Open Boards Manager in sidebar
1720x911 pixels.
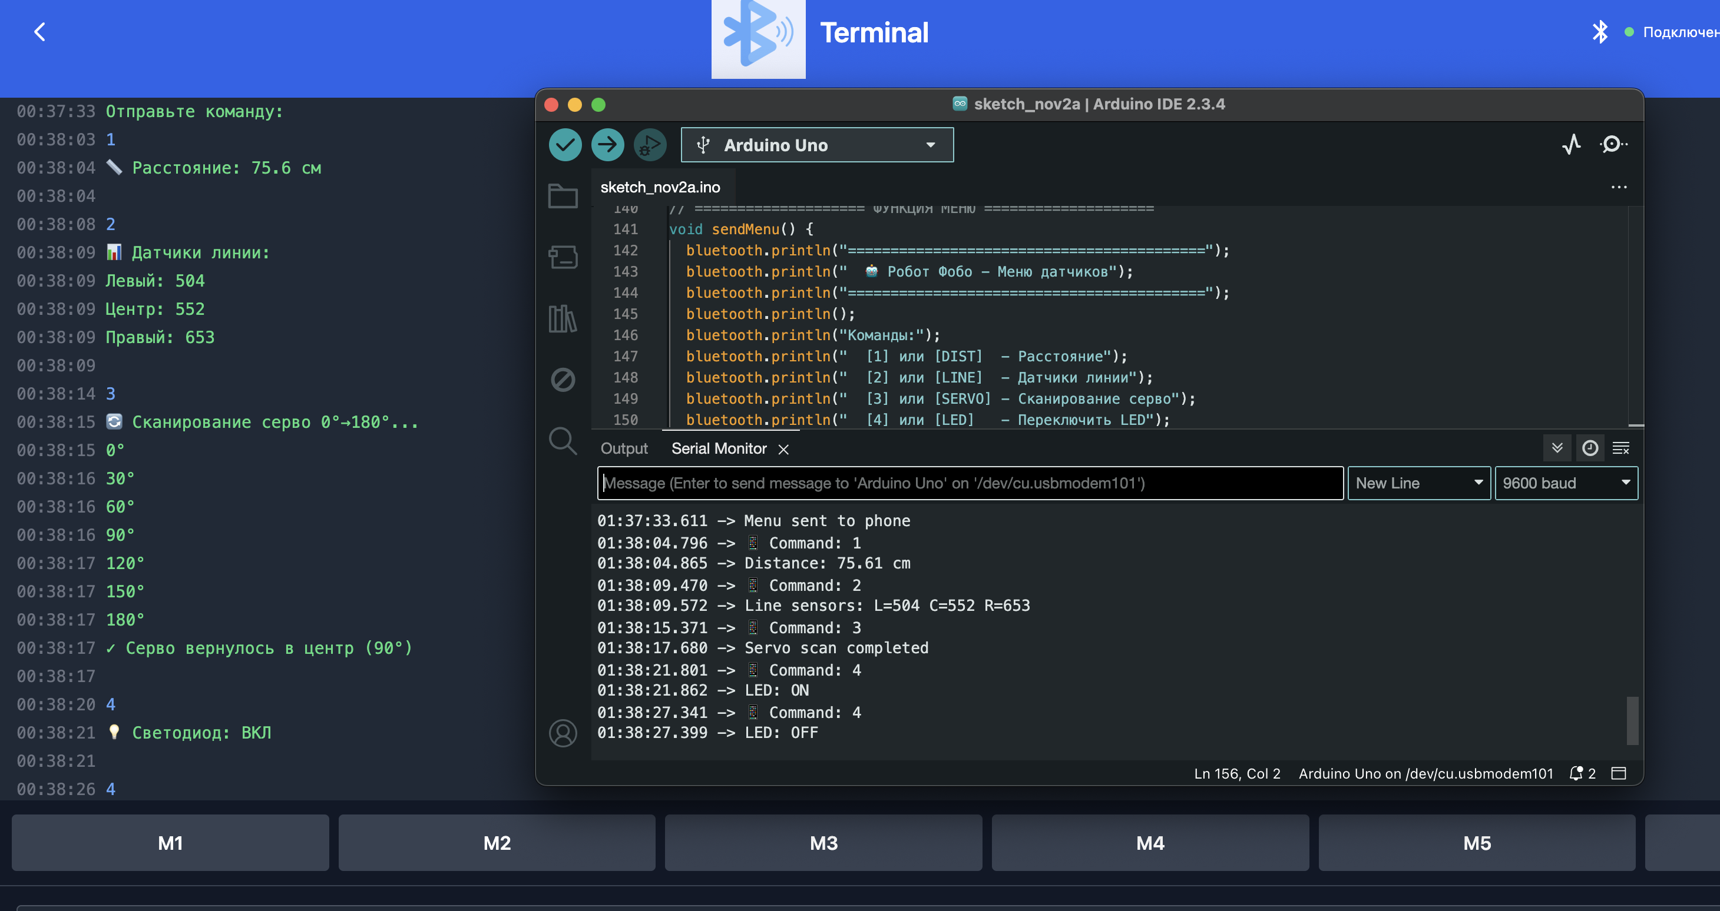[x=562, y=257]
